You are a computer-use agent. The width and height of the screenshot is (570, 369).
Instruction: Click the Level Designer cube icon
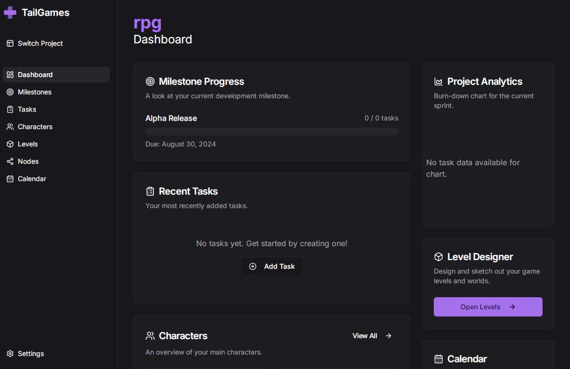438,257
